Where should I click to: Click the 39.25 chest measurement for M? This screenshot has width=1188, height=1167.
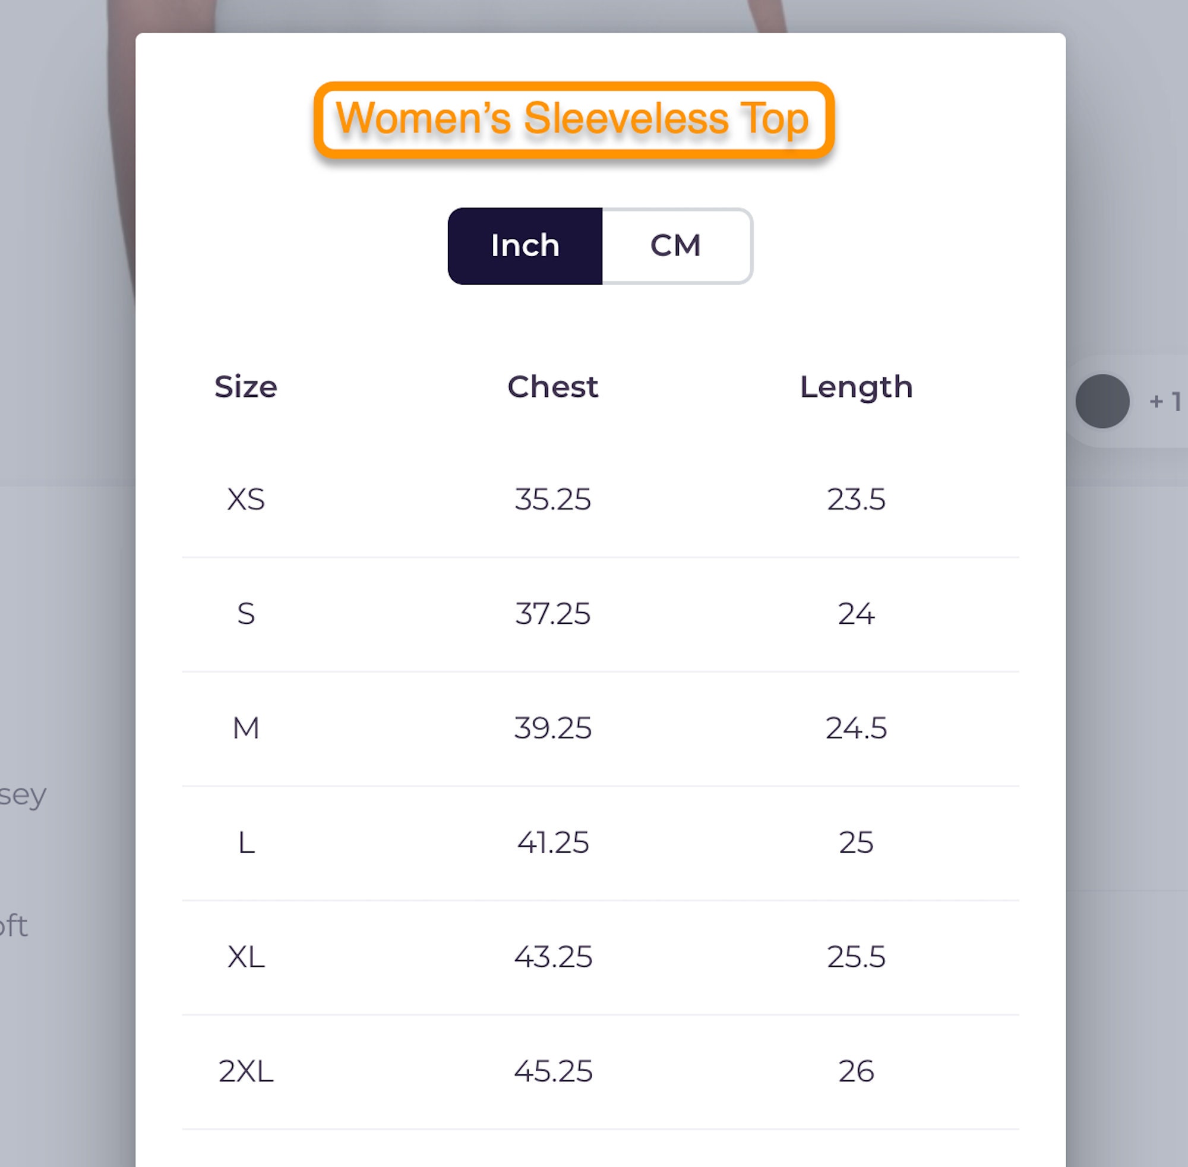pos(552,728)
